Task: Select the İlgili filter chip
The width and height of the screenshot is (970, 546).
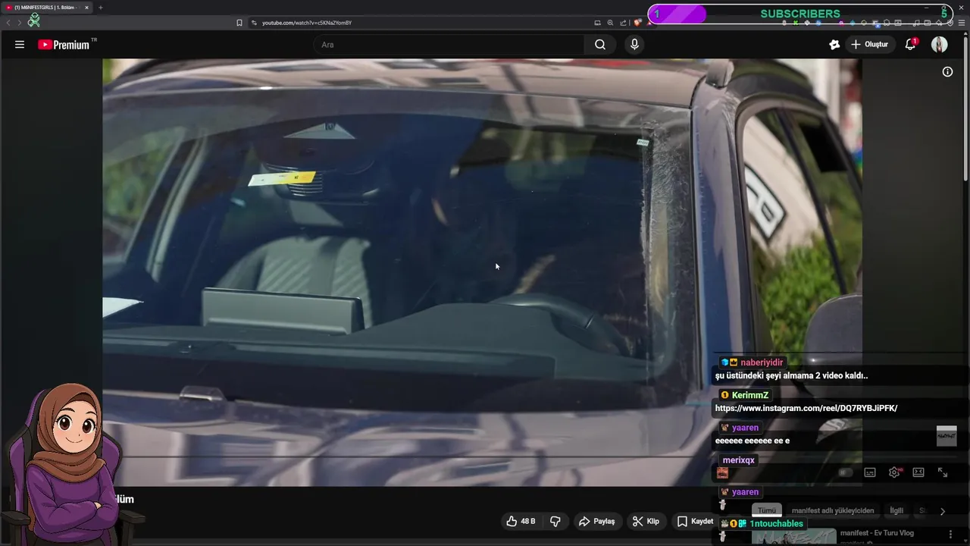Action: click(896, 510)
